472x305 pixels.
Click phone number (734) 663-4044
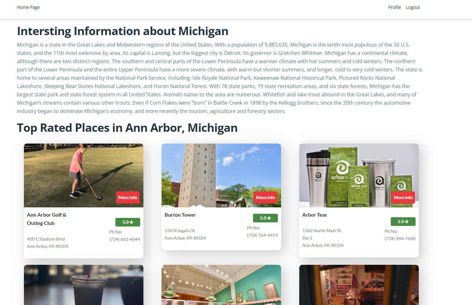pyautogui.click(x=125, y=239)
